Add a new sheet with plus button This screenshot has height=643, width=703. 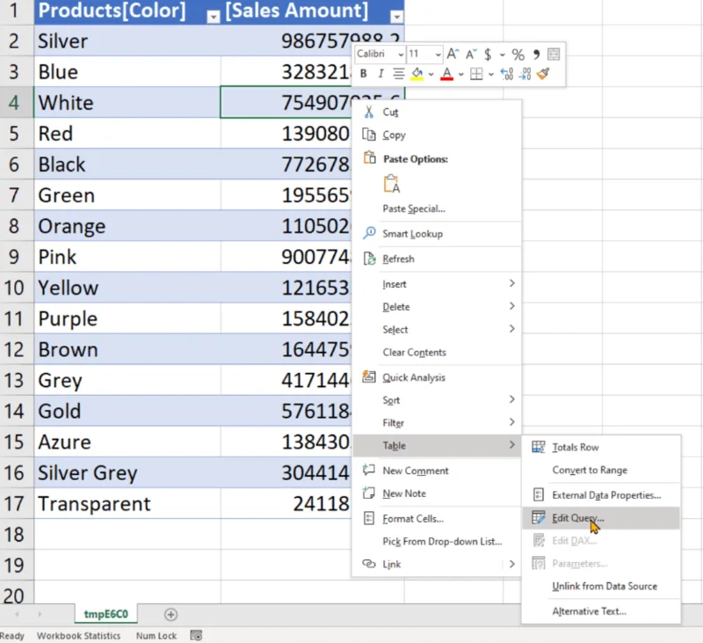(170, 614)
